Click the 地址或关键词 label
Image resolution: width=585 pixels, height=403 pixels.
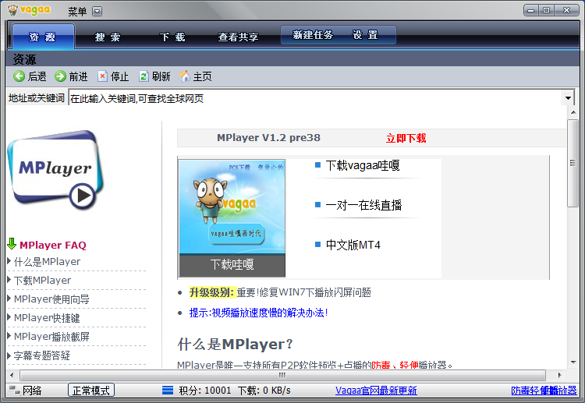tap(37, 98)
